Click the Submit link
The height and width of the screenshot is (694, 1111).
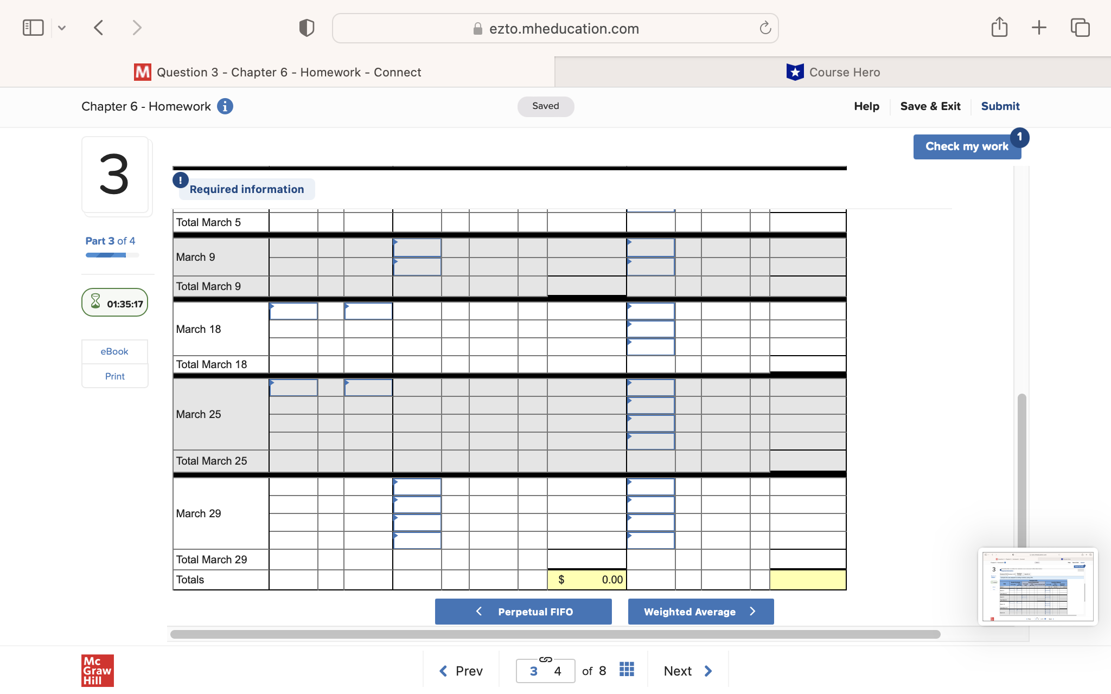(x=1000, y=106)
